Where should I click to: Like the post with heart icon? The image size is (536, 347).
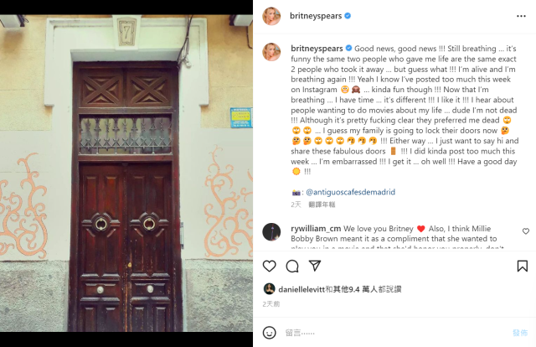point(269,267)
